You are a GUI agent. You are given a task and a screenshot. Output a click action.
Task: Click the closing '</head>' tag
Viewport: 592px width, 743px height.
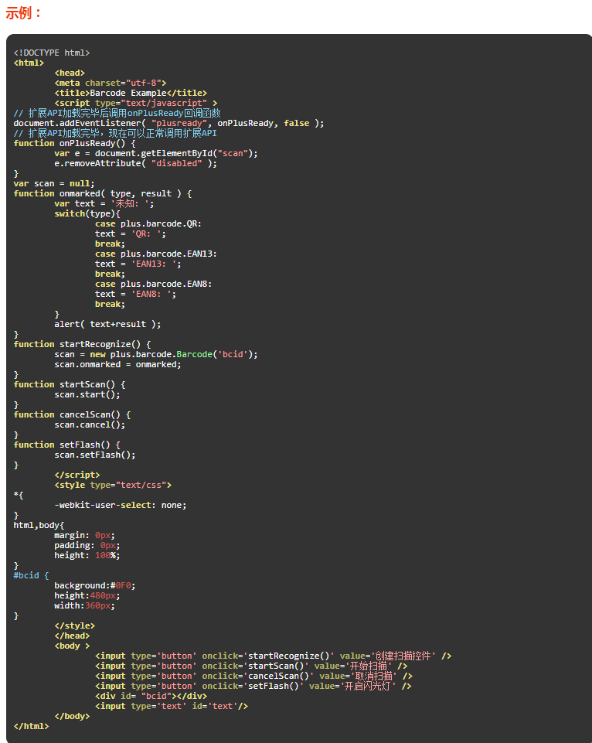pyautogui.click(x=73, y=636)
